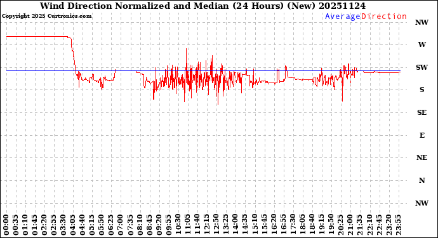Click the red Direction legend label
The image size is (438, 238).
click(x=384, y=17)
